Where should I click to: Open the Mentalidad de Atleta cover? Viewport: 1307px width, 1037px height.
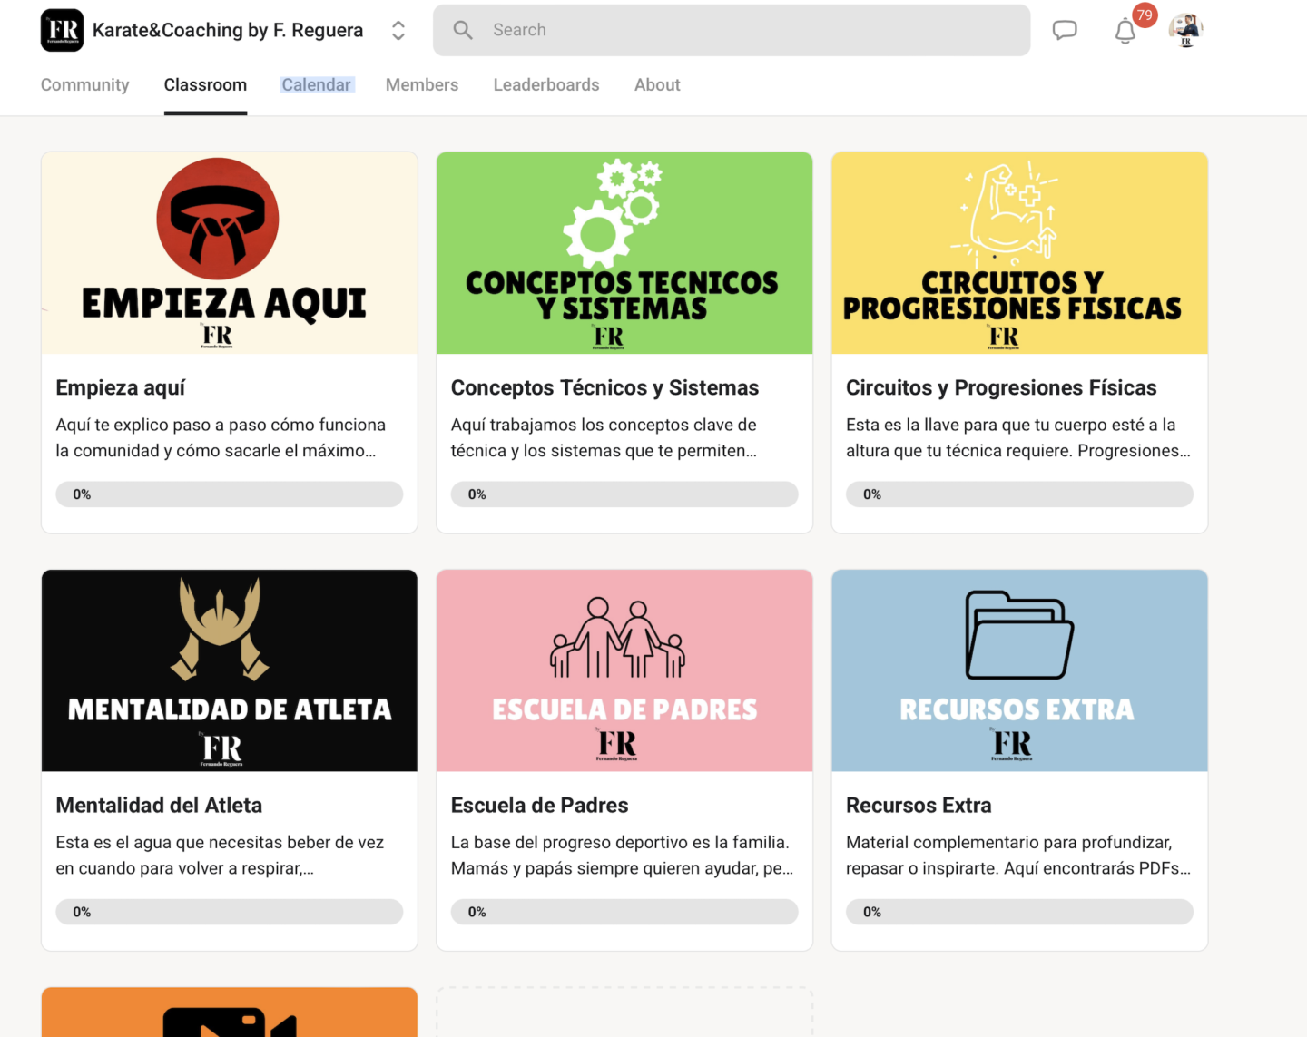tap(229, 670)
